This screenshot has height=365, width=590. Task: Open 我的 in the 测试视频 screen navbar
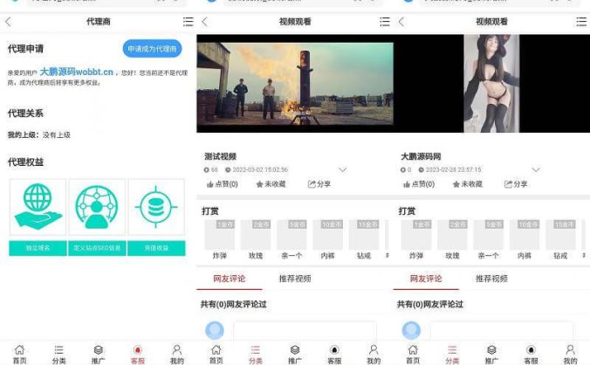point(374,355)
